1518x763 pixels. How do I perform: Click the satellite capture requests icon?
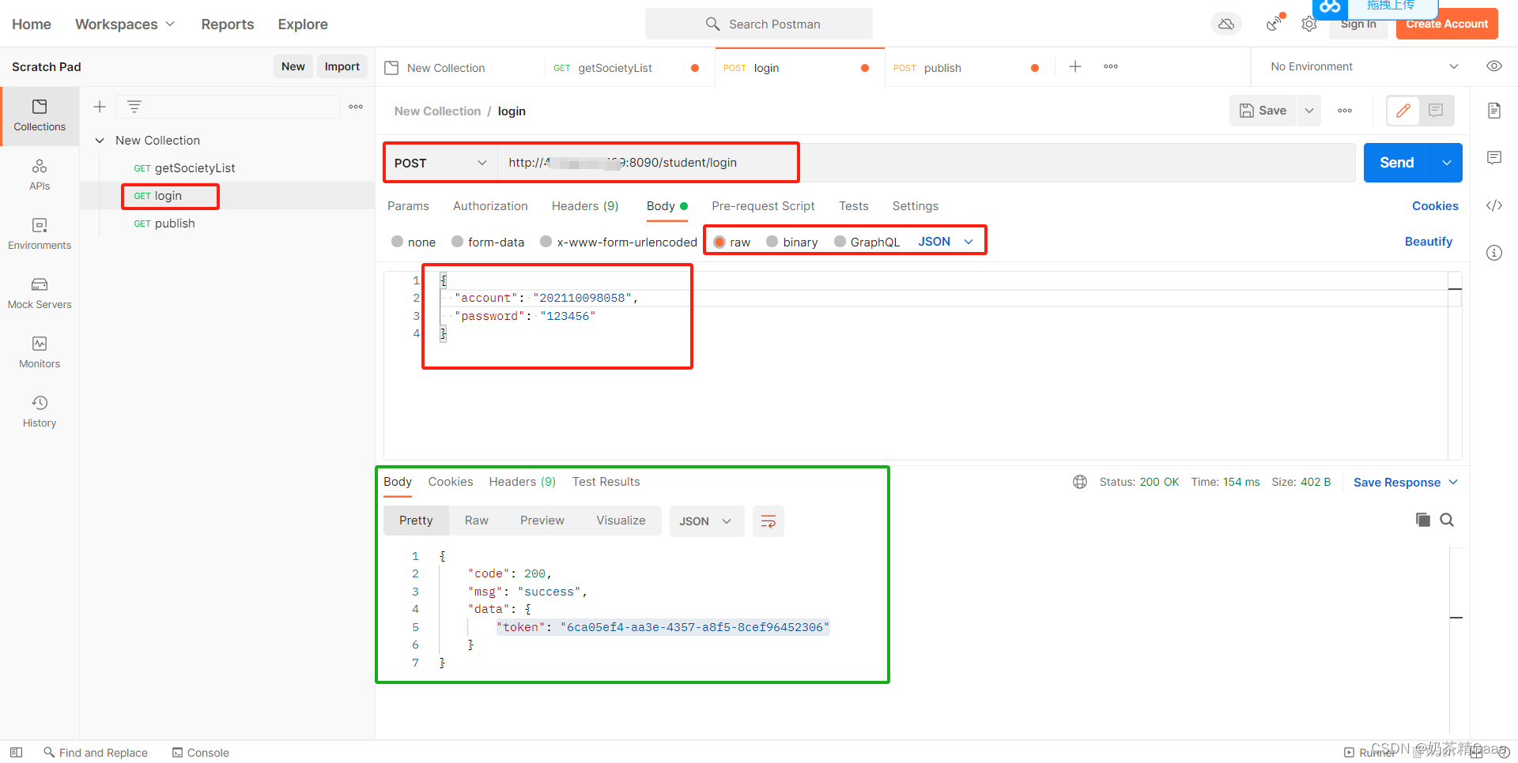(x=1274, y=24)
